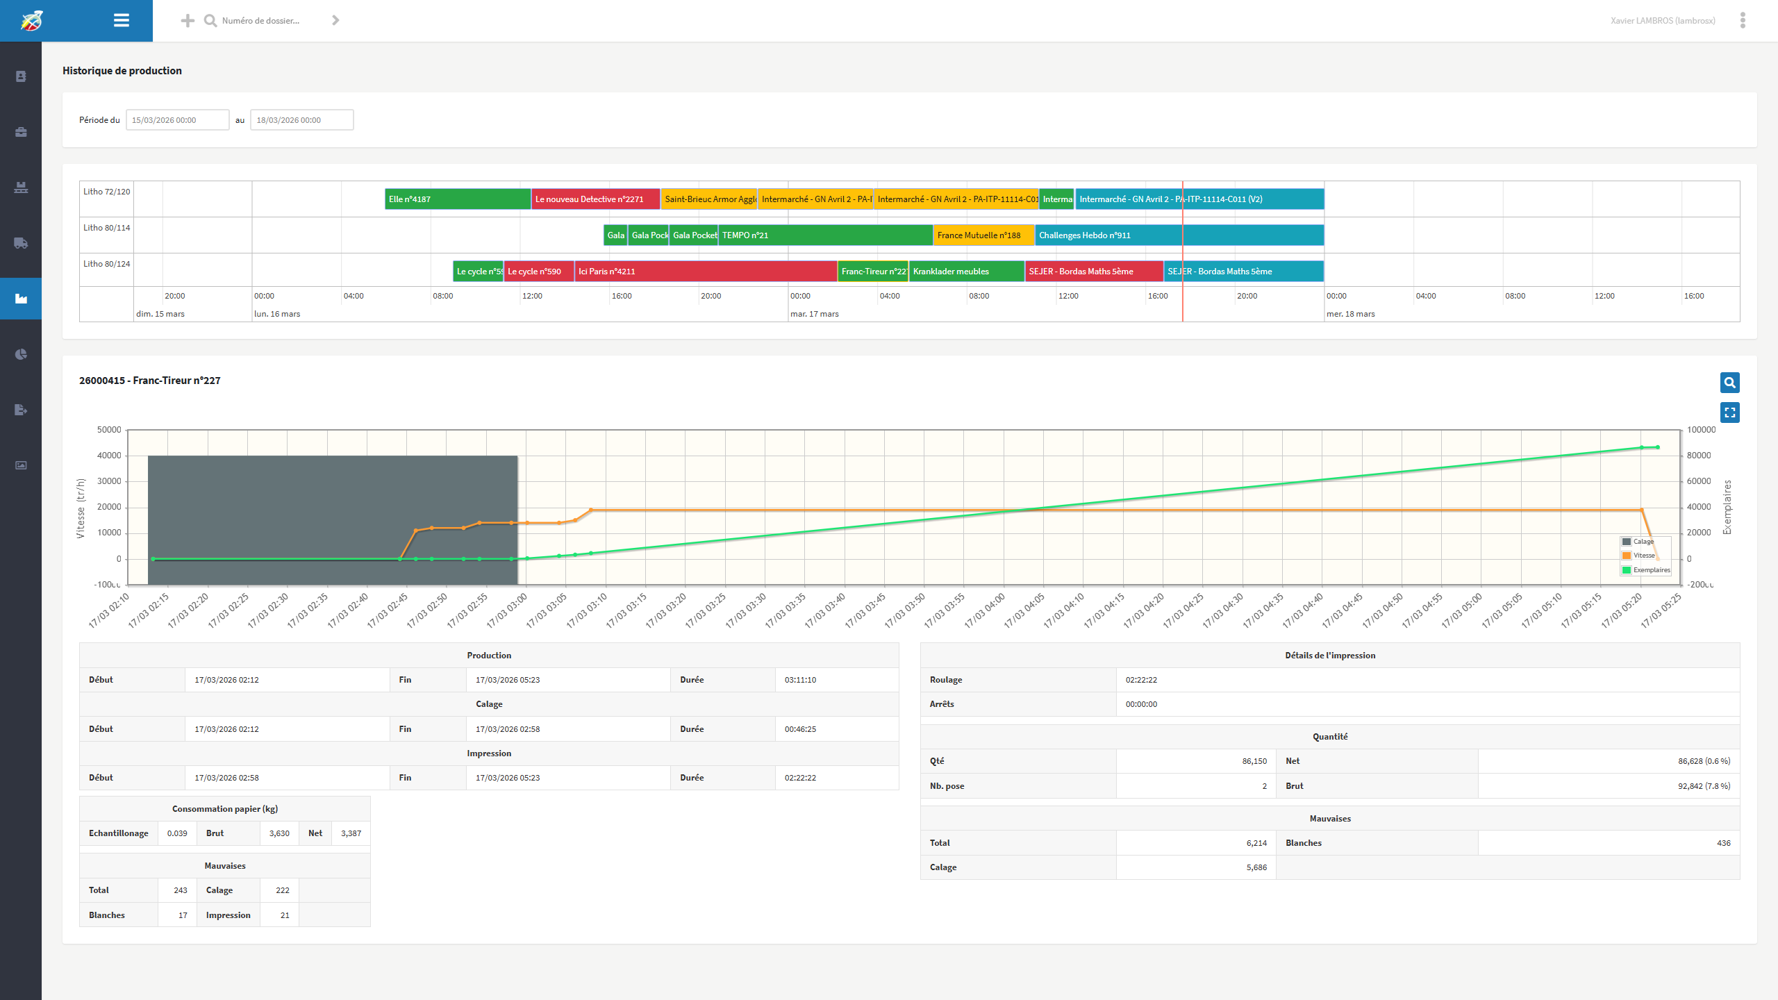Click the file export sidebar icon
Viewport: 1778px width, 1000px height.
(x=21, y=410)
